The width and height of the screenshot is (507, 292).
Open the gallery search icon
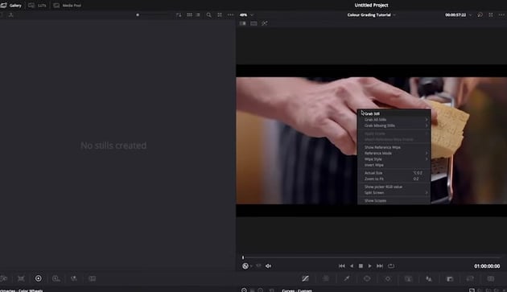click(x=209, y=14)
